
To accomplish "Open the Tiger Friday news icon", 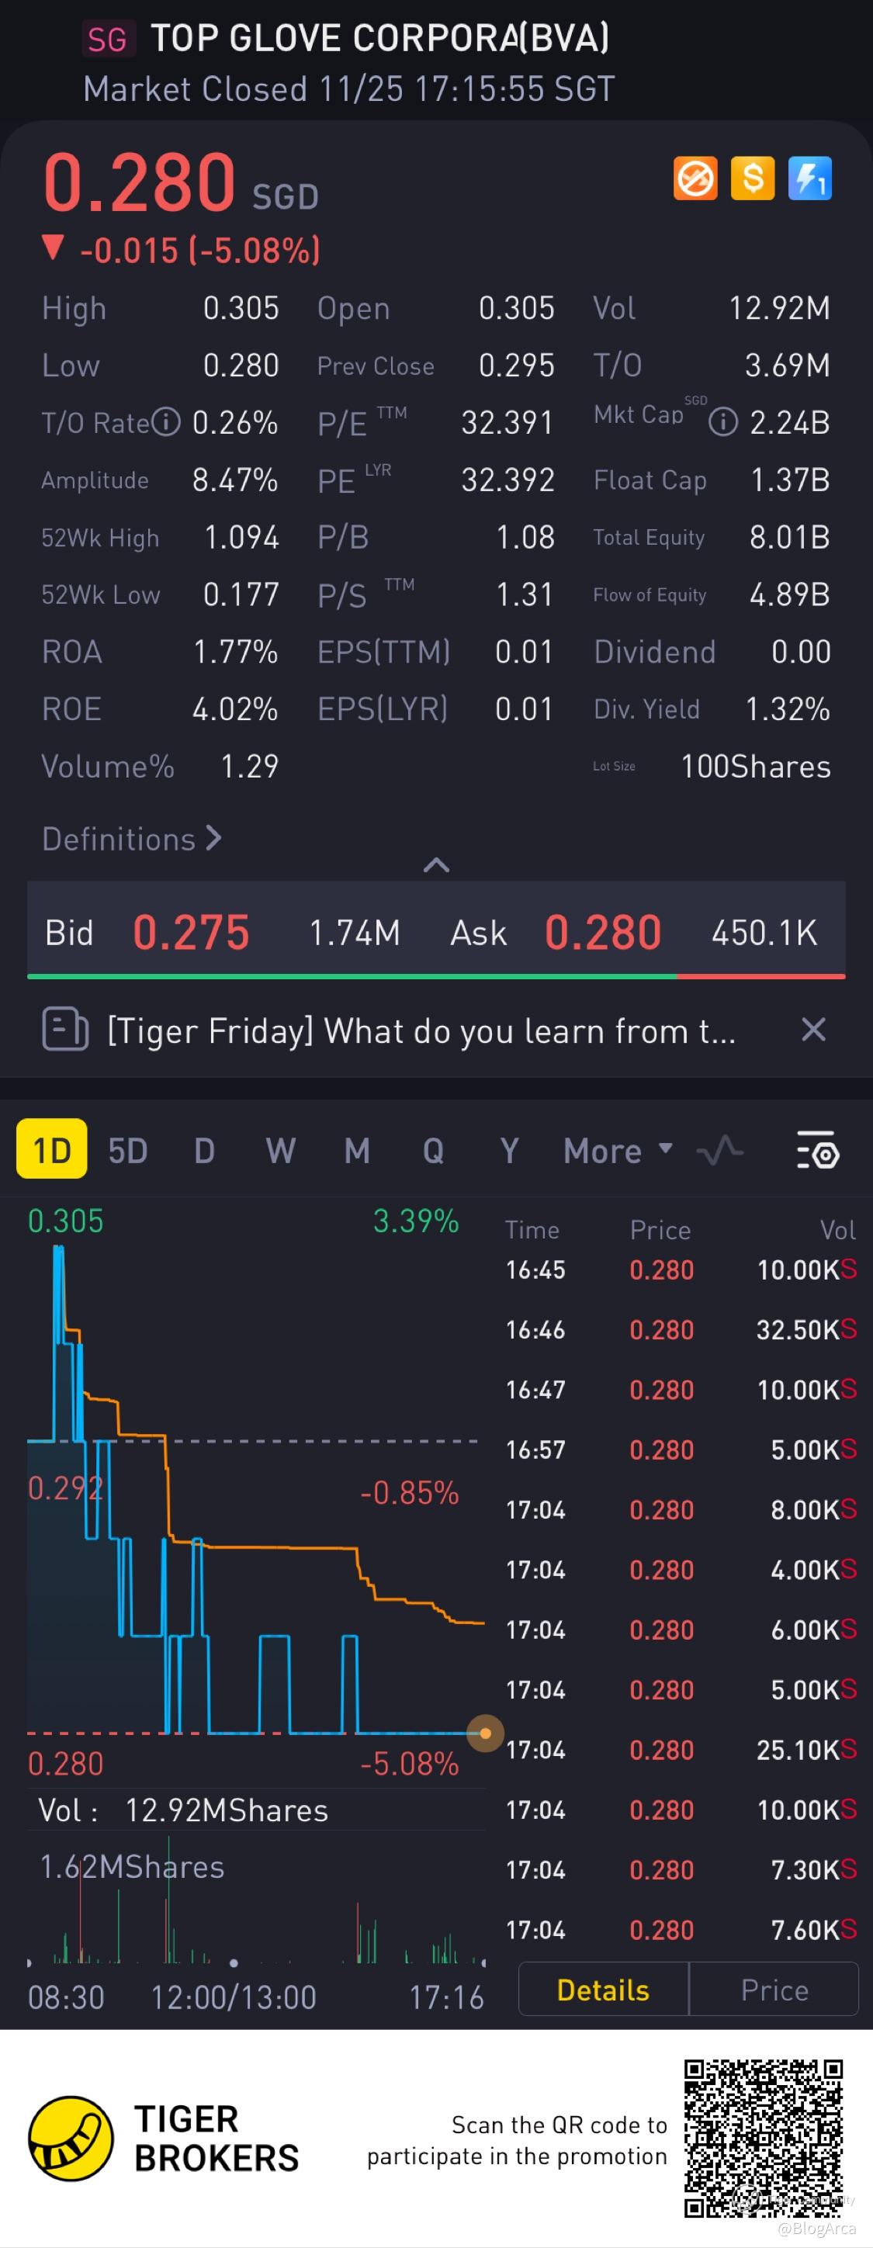I will (65, 1030).
